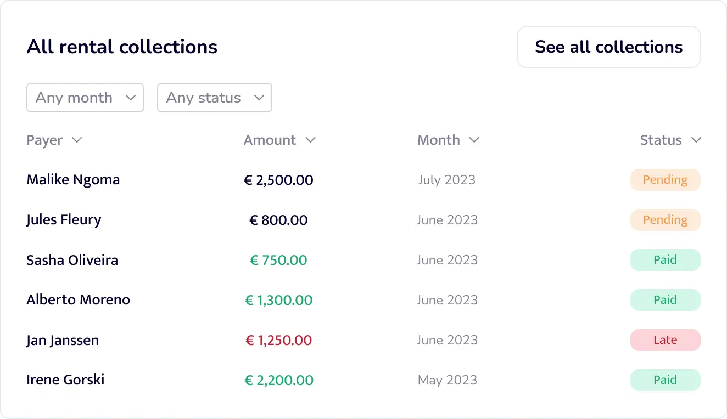
Task: Click the Pending badge for Jules Fleury
Action: coord(665,220)
